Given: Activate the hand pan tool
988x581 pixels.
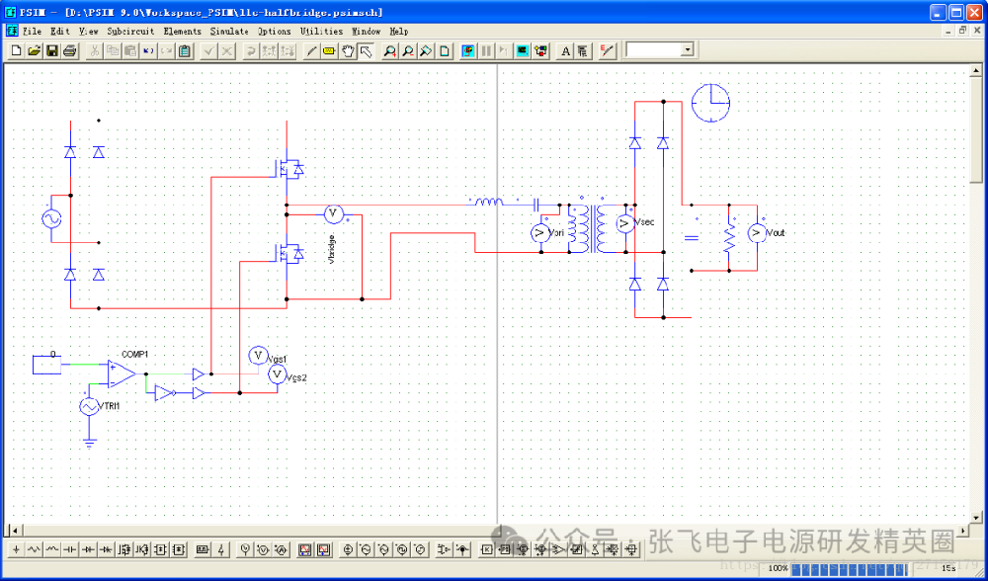Looking at the screenshot, I should tap(347, 51).
